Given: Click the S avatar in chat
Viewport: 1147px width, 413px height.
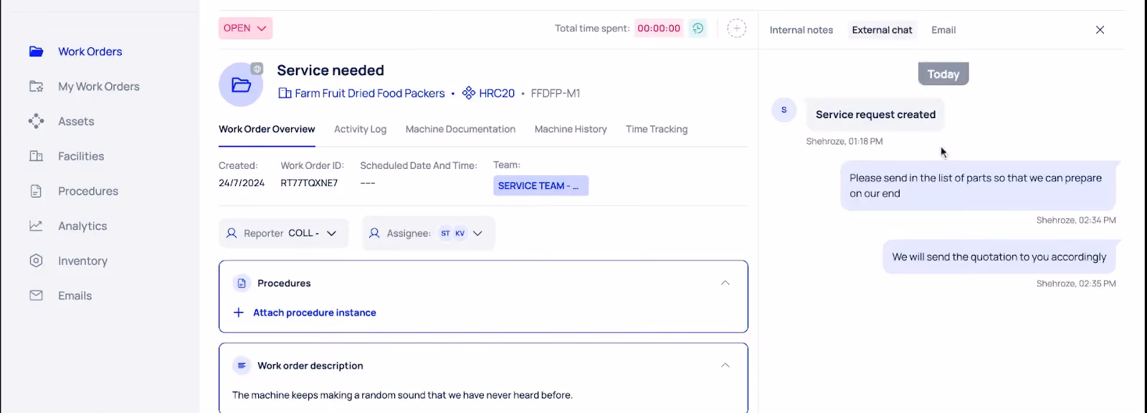Looking at the screenshot, I should point(784,110).
